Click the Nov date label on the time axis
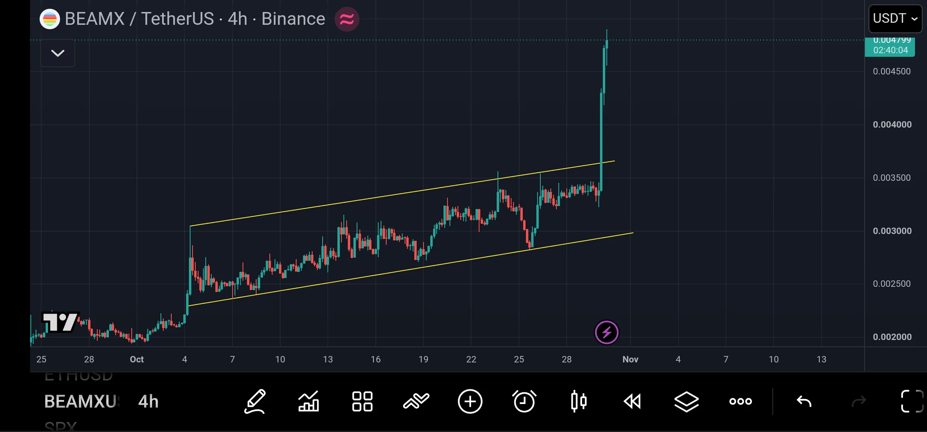 [x=630, y=359]
